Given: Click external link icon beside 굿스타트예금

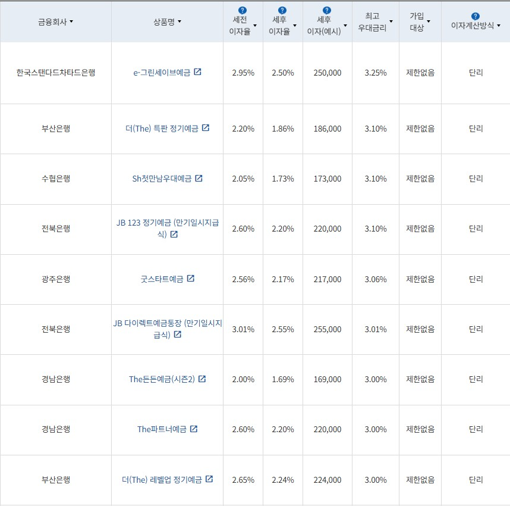Looking at the screenshot, I should (191, 279).
